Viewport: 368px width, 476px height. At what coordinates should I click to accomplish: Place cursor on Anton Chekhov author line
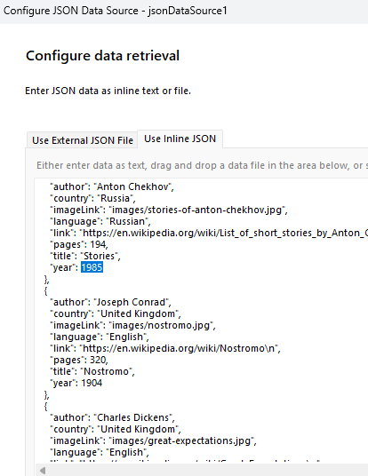[x=112, y=186]
